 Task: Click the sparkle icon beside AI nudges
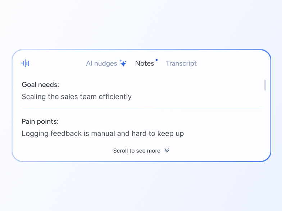pyautogui.click(x=123, y=63)
